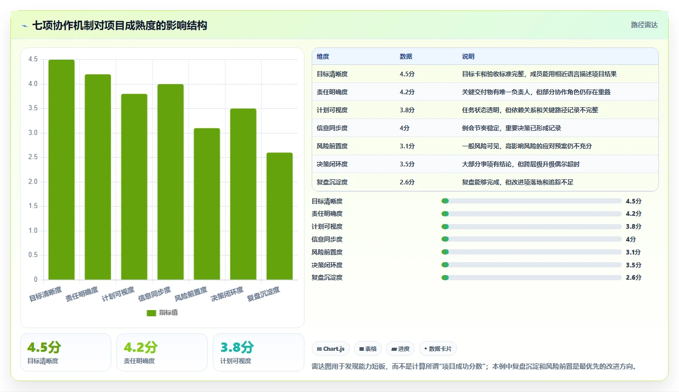
Task: Click the 目标清晰度 progress bar
Action: click(x=532, y=201)
